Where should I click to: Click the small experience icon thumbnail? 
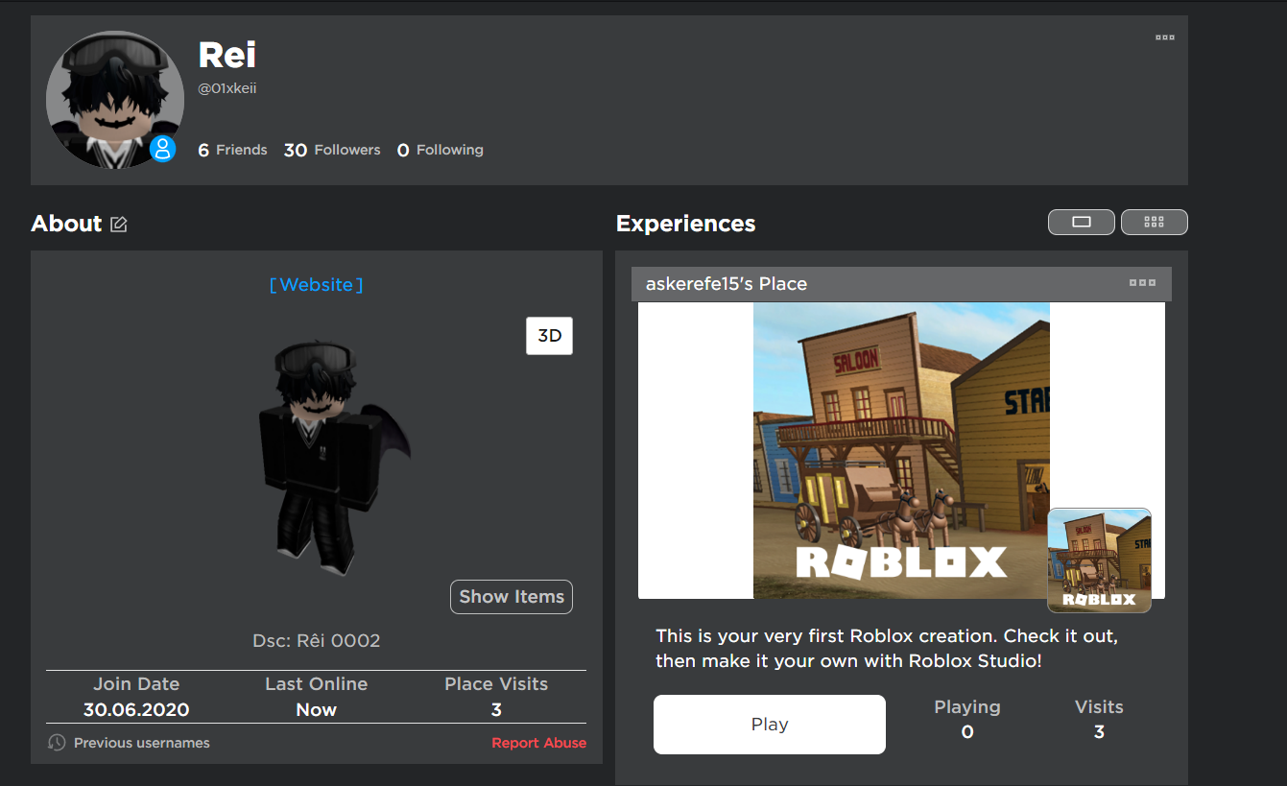tap(1099, 560)
